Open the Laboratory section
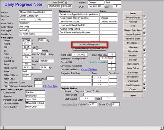164x130 pixels. 133,47
